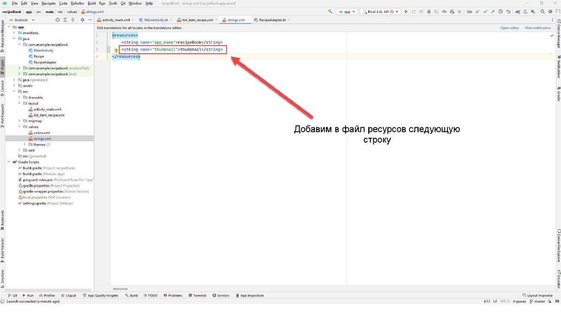The width and height of the screenshot is (561, 315).
Task: Open the Refactor menu
Action: pyautogui.click(x=77, y=3)
